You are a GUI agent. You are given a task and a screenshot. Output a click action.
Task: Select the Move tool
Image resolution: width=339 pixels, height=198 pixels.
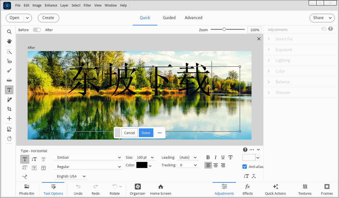click(9, 119)
